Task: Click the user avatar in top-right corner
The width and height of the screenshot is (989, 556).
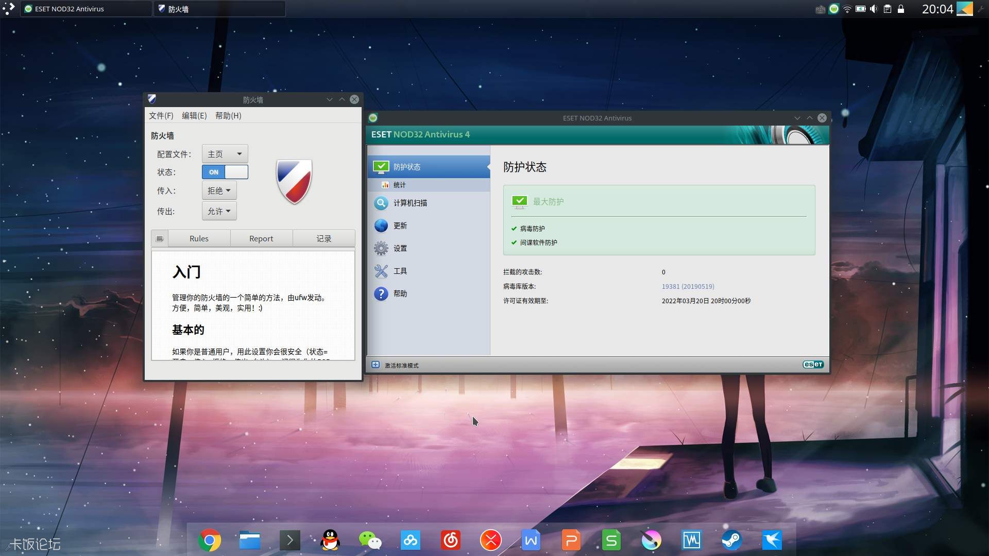Action: [965, 9]
